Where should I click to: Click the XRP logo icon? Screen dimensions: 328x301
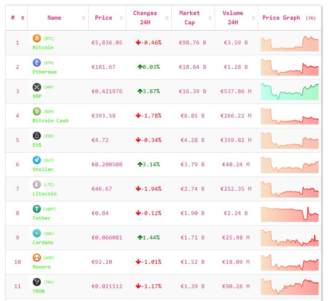click(37, 87)
